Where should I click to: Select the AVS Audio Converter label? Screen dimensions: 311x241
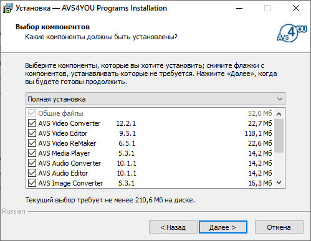coord(70,163)
